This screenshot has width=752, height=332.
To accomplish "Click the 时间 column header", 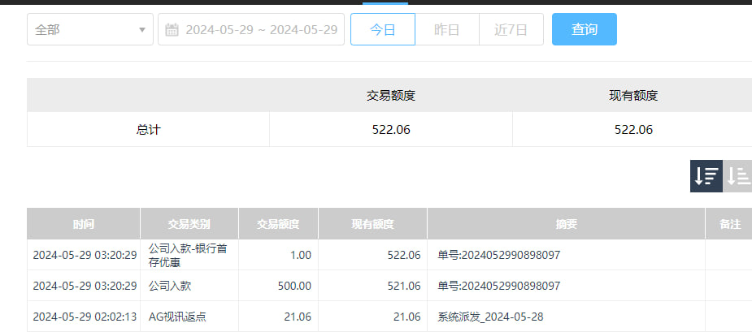I will [83, 224].
